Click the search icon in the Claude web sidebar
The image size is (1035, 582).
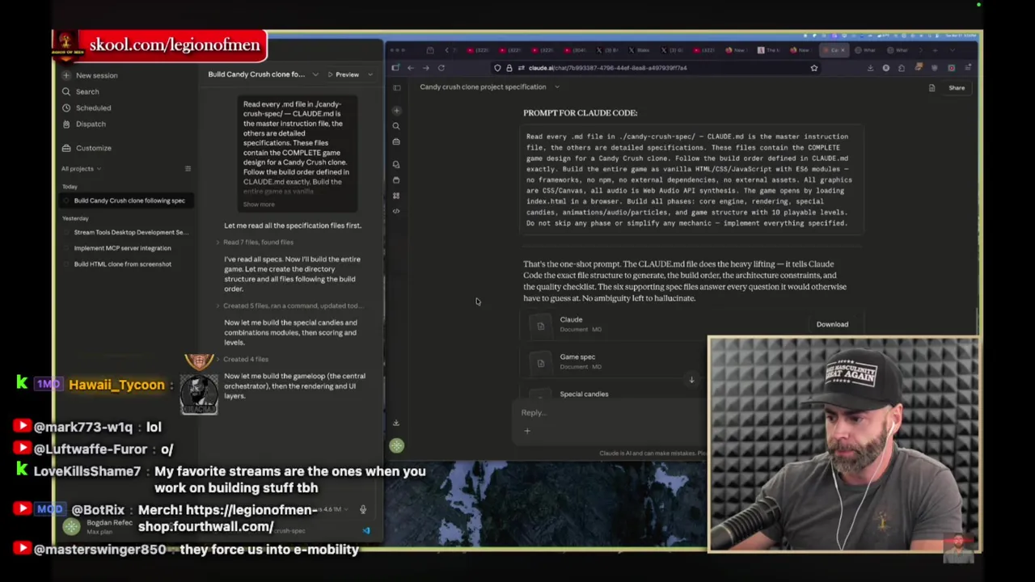396,126
